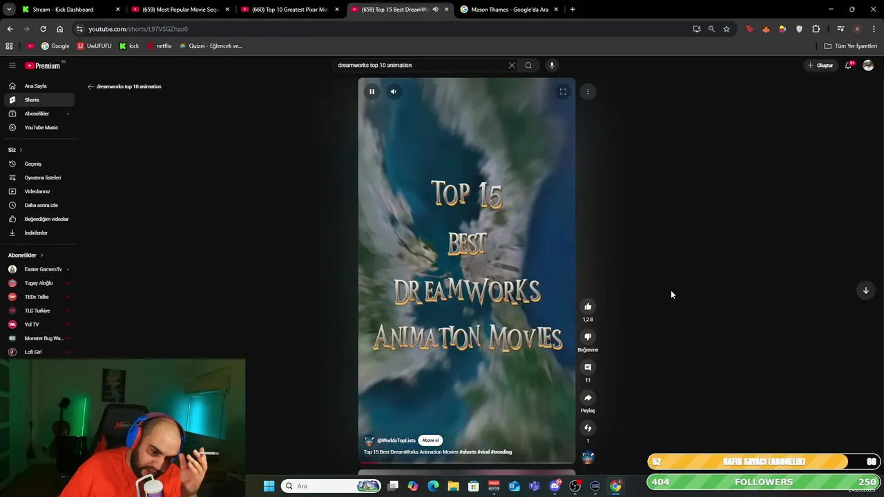Go back via arrow next to 'dreamworks top 10 animation'

(90, 87)
